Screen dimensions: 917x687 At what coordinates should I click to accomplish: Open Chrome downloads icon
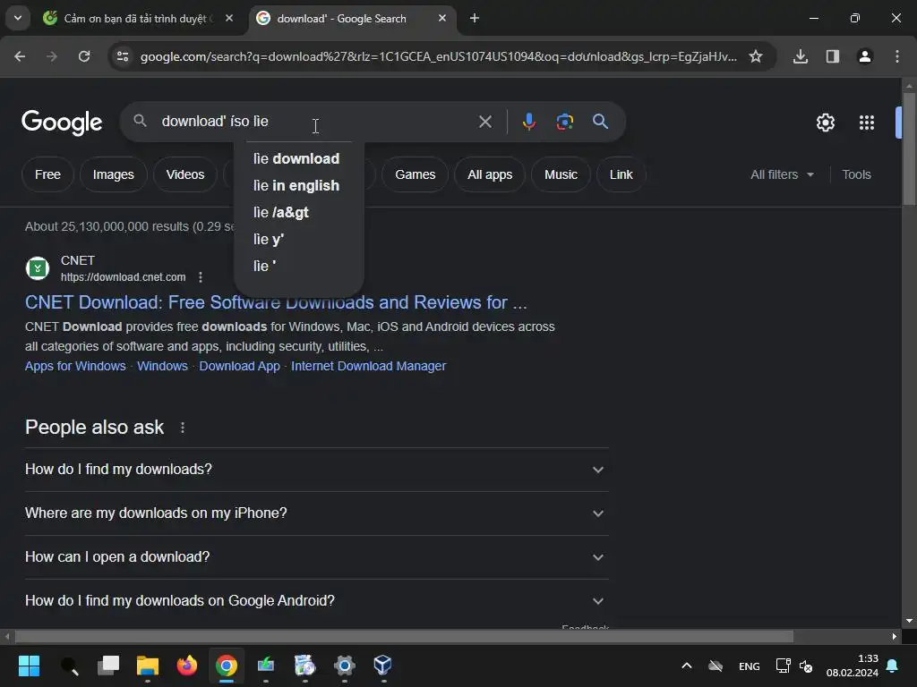(x=800, y=56)
